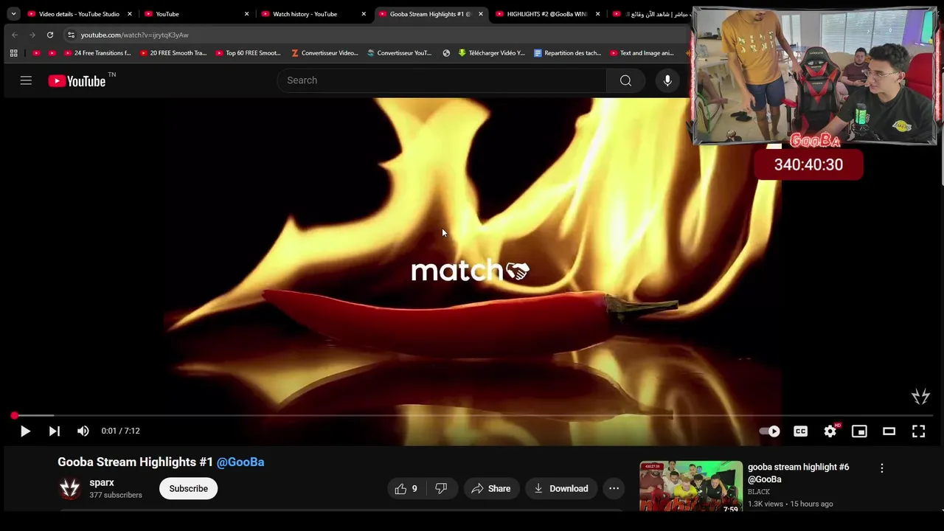This screenshot has width=944, height=531.
Task: Click BLACK channel under suggested video
Action: (759, 492)
